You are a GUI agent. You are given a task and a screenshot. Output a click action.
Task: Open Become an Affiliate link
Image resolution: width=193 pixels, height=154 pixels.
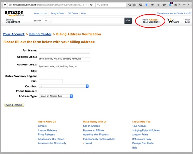pyautogui.click(x=93, y=130)
